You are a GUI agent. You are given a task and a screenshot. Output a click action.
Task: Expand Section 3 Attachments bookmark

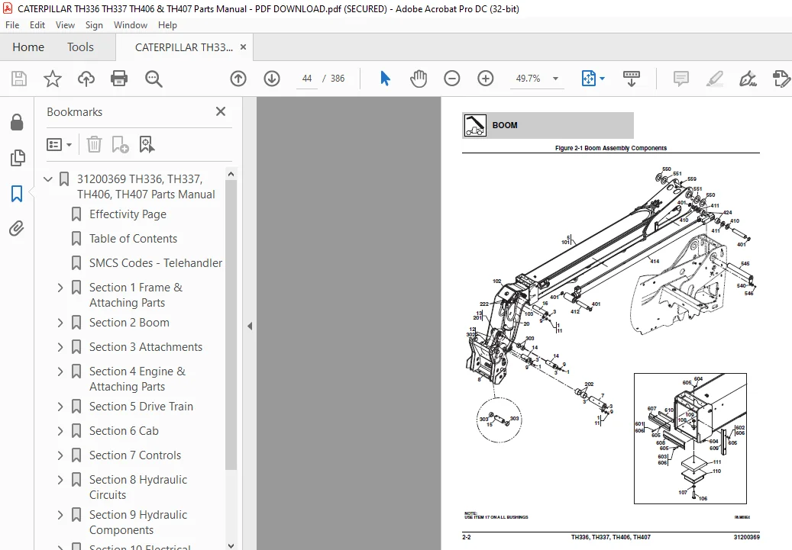coord(60,347)
